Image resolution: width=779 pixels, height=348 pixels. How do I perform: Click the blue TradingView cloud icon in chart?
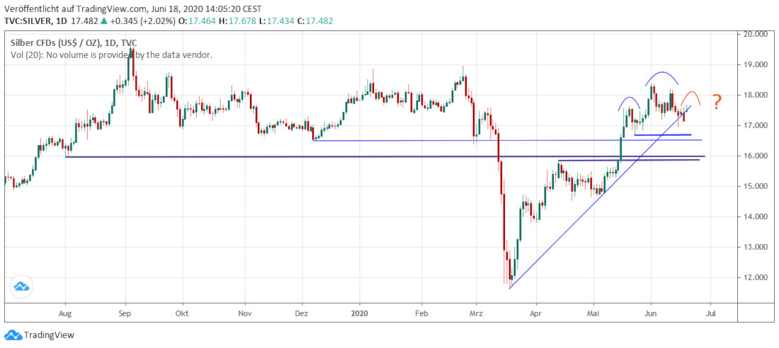(20, 286)
